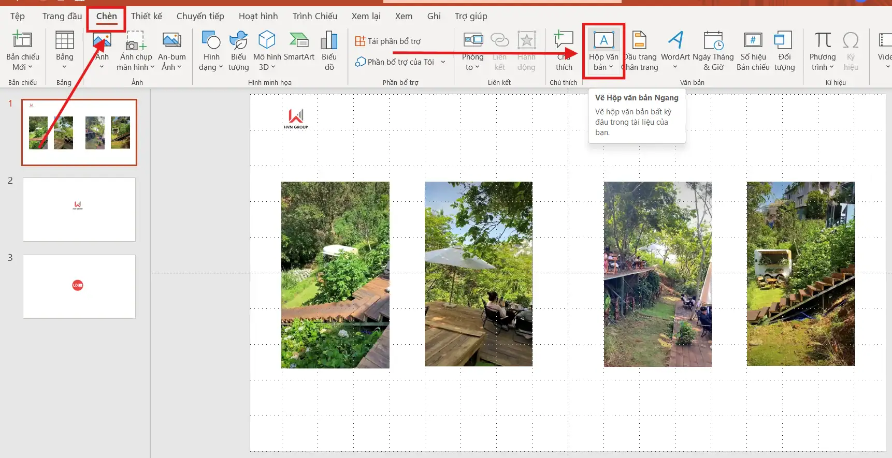This screenshot has width=892, height=458.
Task: Insert a Biểu tượng icon
Action: (x=238, y=50)
